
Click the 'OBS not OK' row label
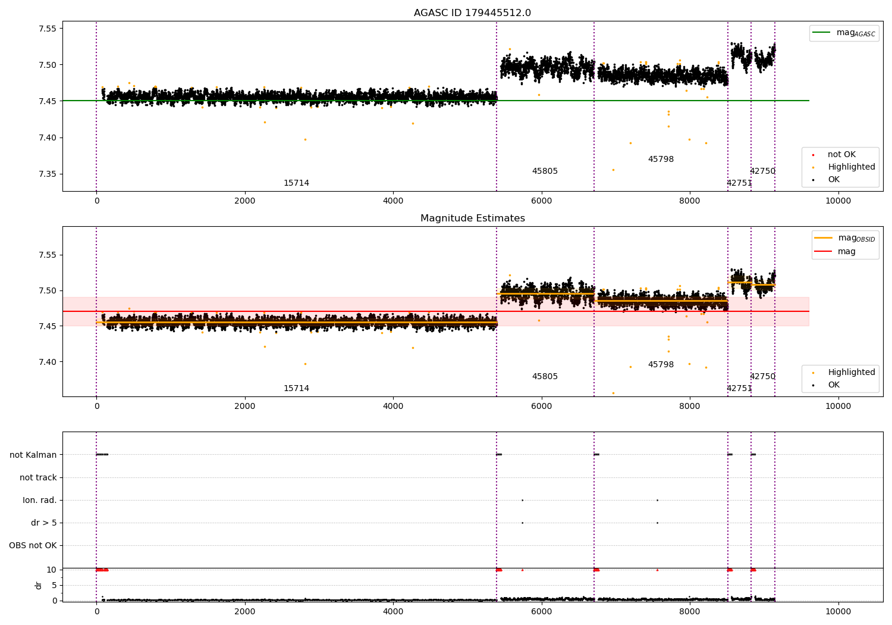coord(33,545)
